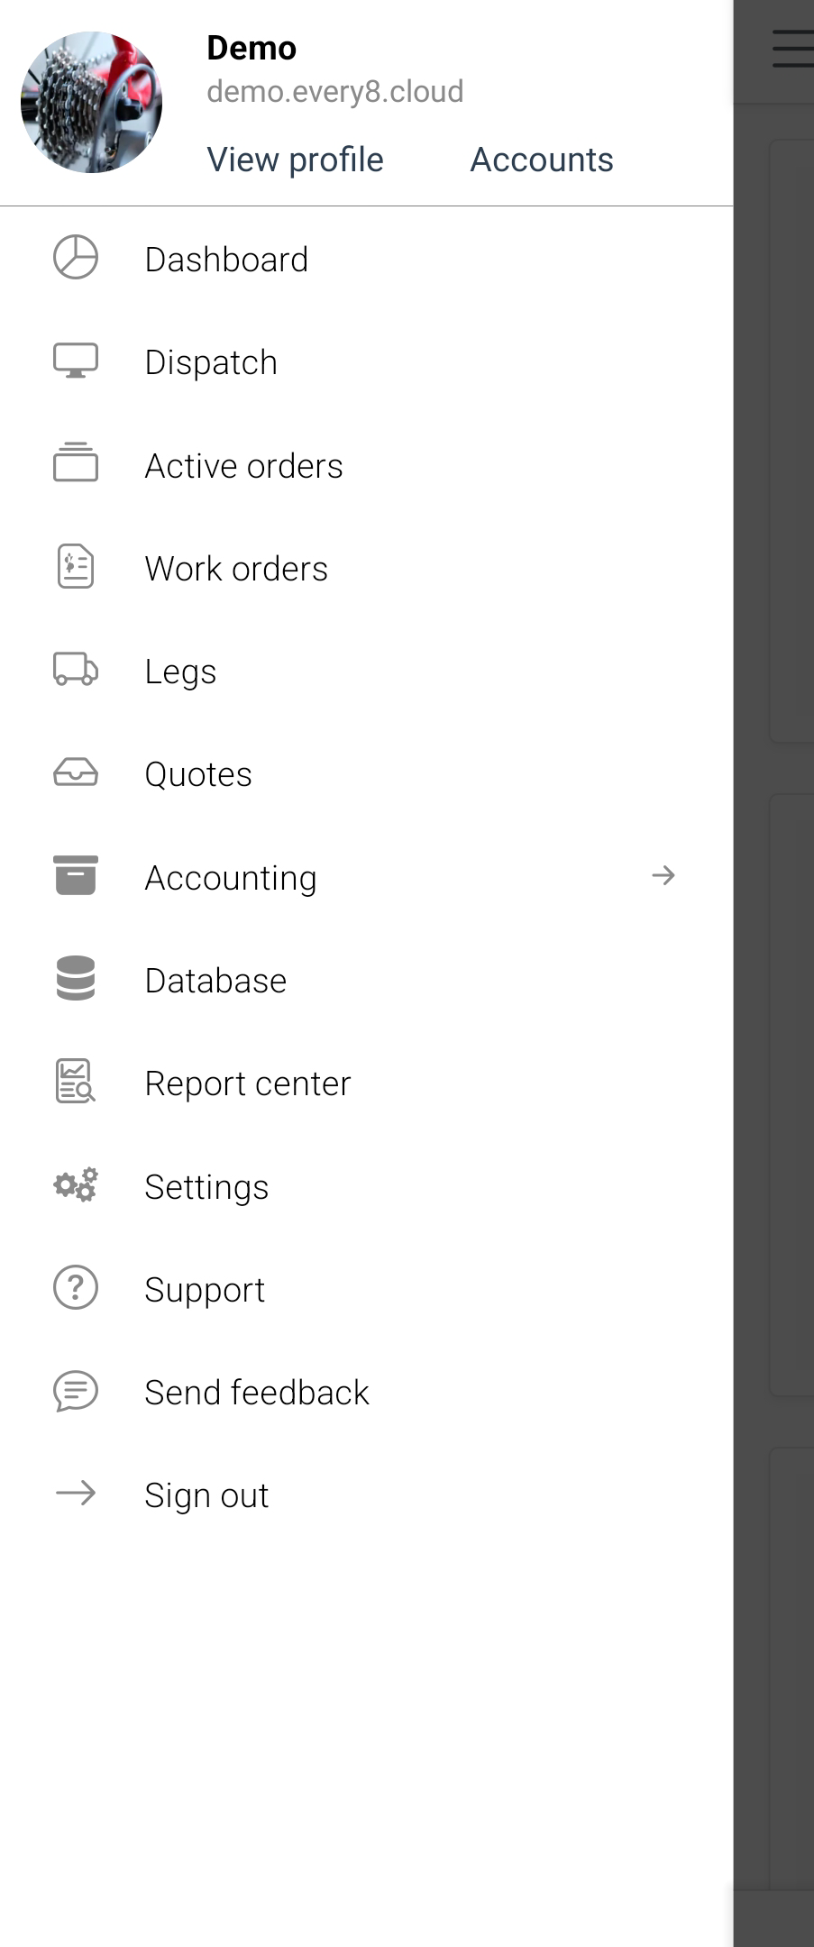Click the Database cylinder icon
Screen dimensions: 814x1947
pos(76,979)
